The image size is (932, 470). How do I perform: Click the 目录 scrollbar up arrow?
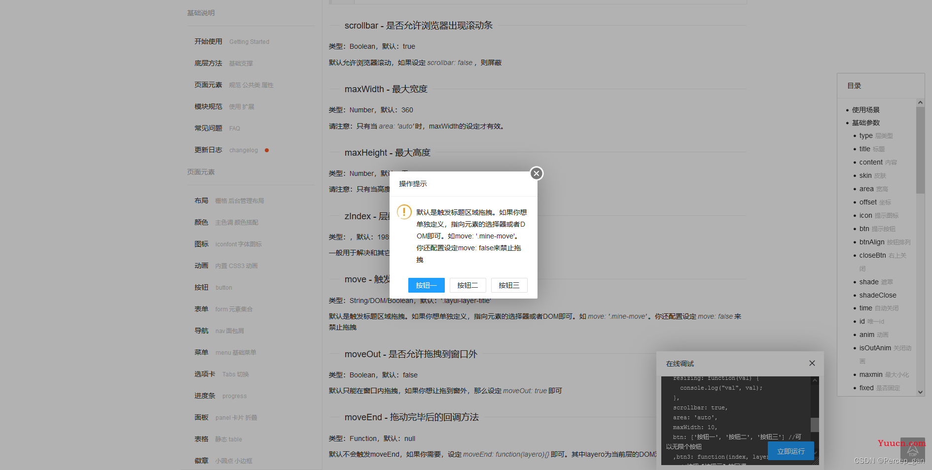pyautogui.click(x=920, y=102)
